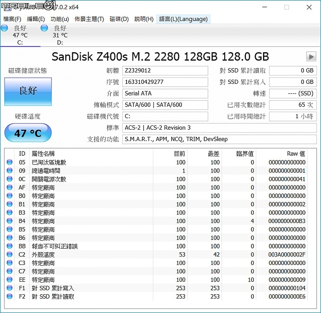Click the status dot for attribute C2
Viewport: 321px width, 313px height.
pyautogui.click(x=9, y=255)
